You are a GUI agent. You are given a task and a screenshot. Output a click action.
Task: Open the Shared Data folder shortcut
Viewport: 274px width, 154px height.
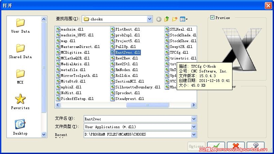20,51
